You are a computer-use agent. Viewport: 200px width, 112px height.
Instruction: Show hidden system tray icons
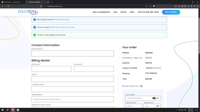click(177, 110)
